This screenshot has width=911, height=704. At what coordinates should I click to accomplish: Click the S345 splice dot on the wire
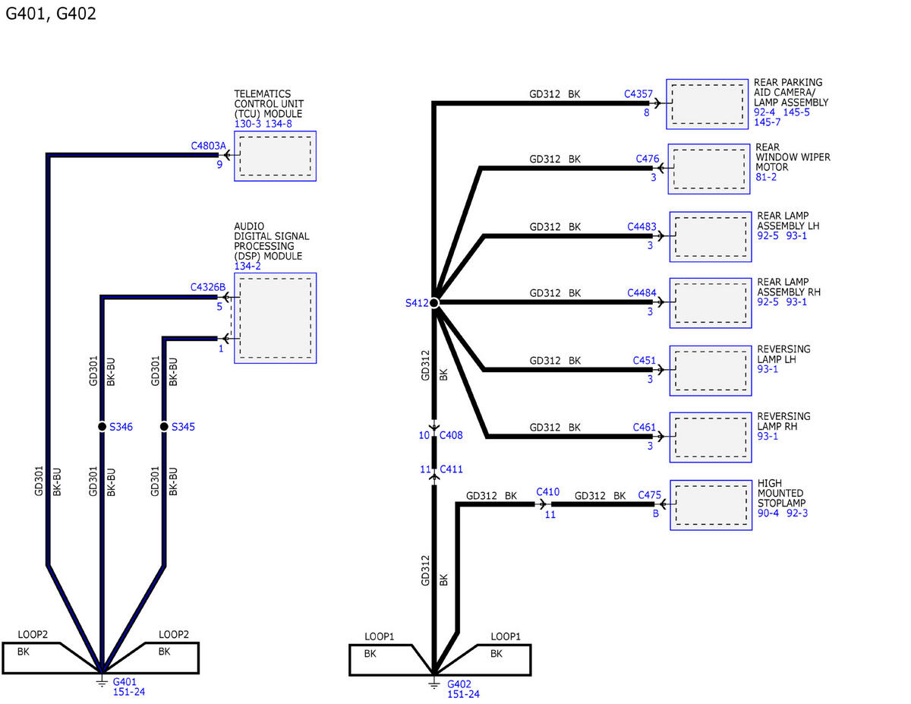point(164,427)
